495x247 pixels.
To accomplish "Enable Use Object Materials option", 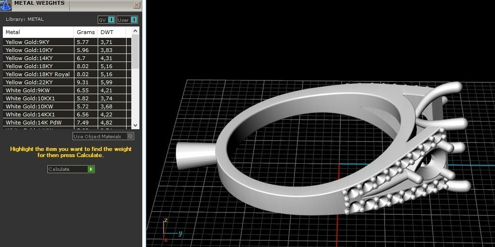I will click(103, 136).
